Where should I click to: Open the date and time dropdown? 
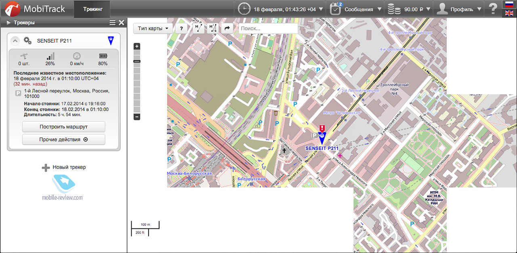(281, 9)
